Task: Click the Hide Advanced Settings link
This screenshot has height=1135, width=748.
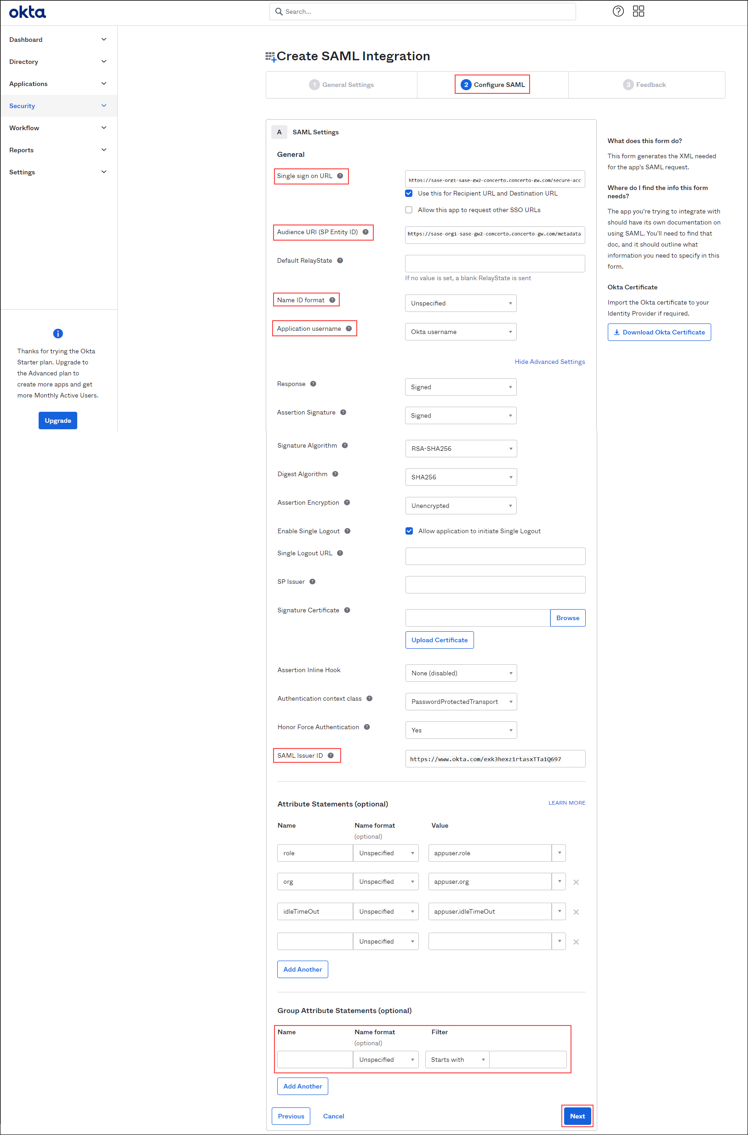Action: coord(549,361)
